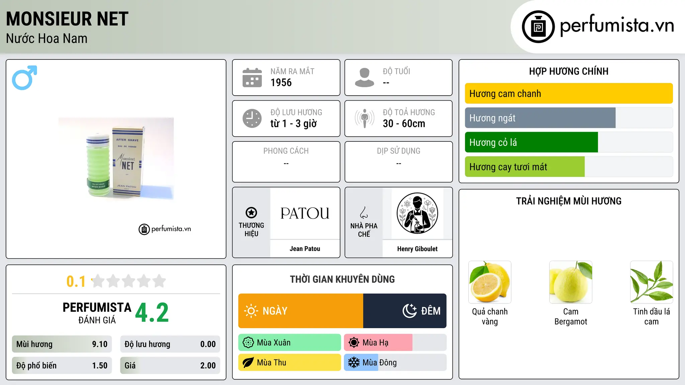
Task: Select the Cam Bergamot note image
Action: tap(571, 282)
